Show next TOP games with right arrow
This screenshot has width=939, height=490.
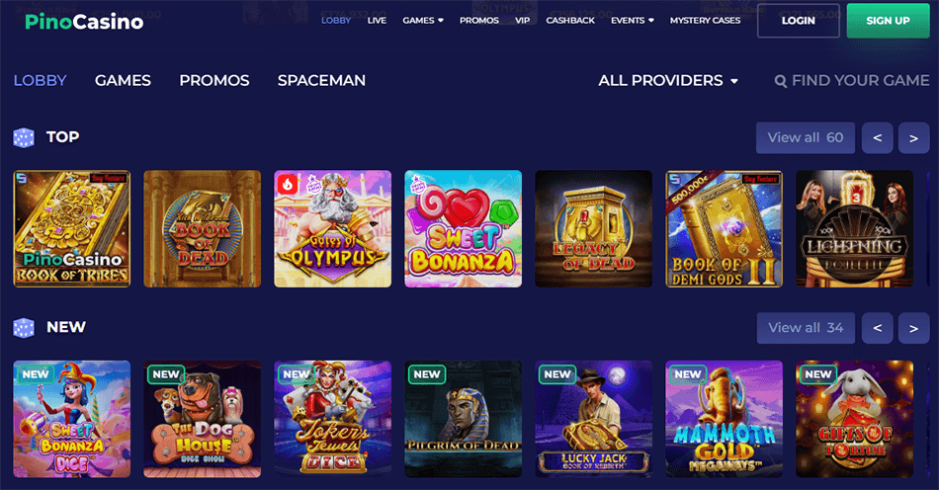(x=913, y=138)
